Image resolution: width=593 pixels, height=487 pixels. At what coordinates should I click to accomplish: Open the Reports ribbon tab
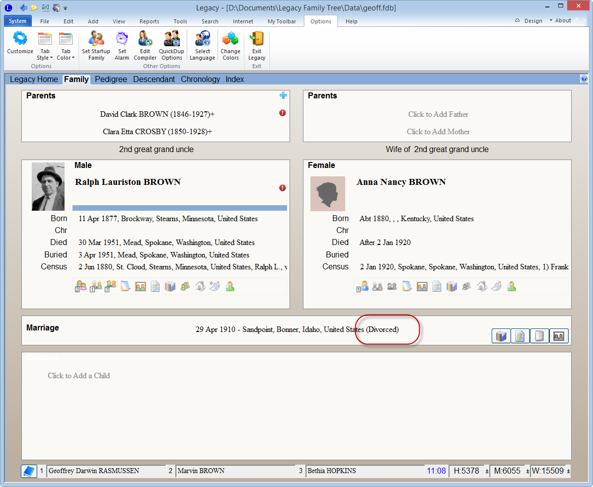[x=149, y=21]
